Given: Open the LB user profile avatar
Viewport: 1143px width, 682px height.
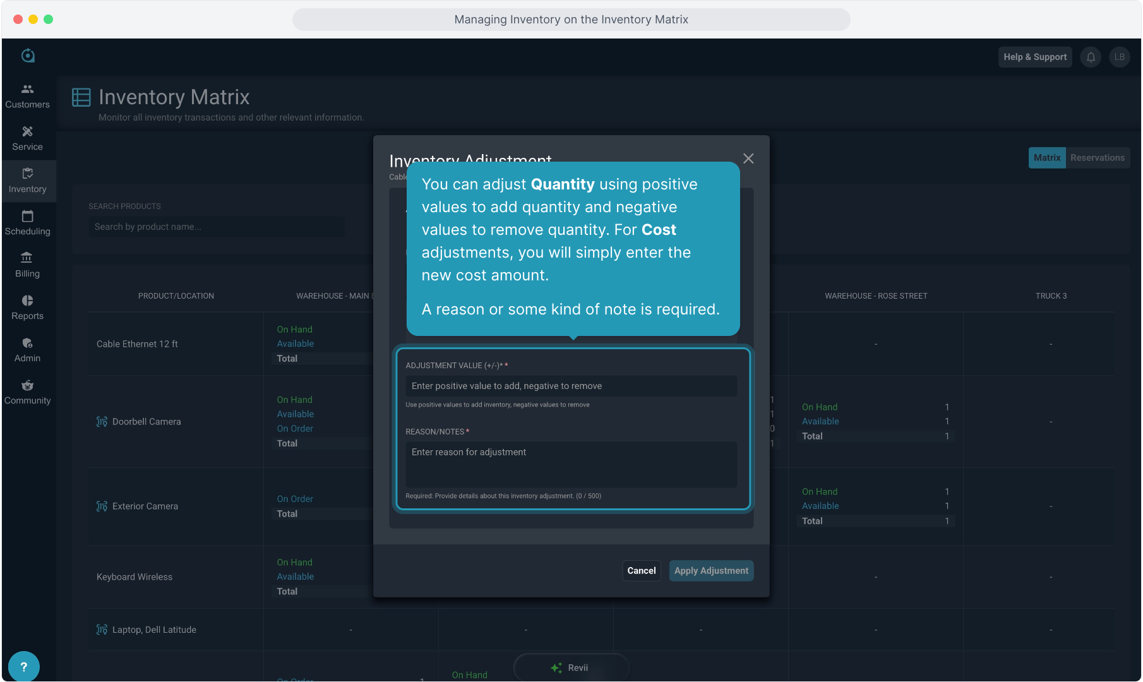Looking at the screenshot, I should pyautogui.click(x=1119, y=57).
